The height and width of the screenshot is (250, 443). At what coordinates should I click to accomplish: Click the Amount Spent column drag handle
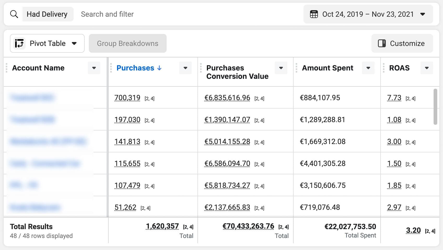click(x=296, y=68)
